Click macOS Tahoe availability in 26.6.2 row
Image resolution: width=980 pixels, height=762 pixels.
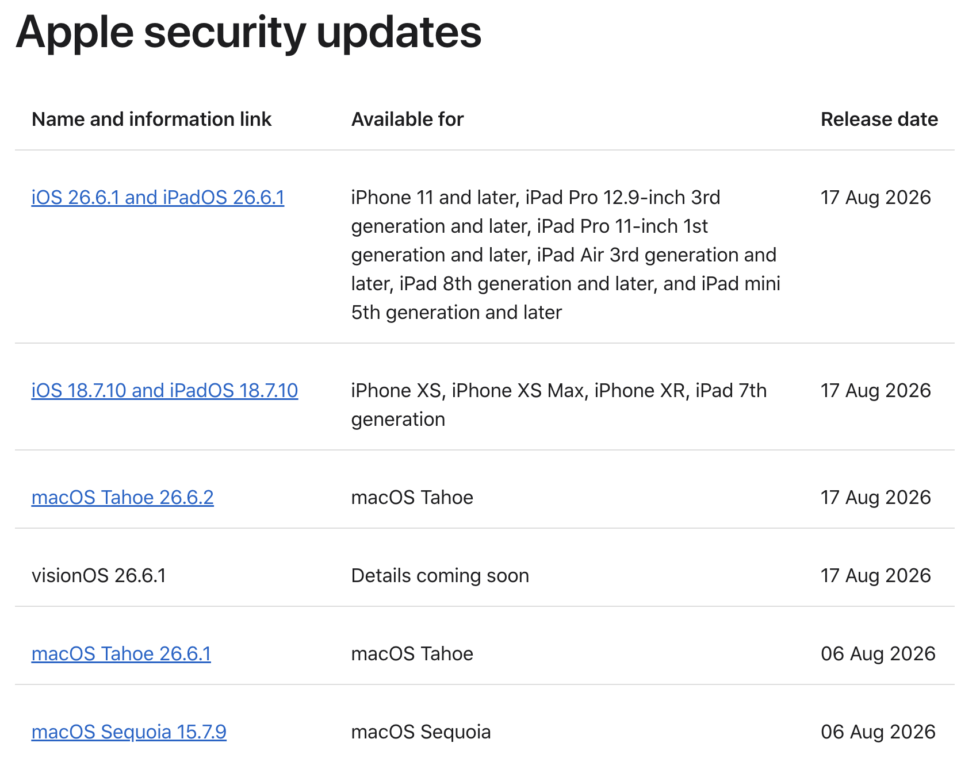point(412,497)
